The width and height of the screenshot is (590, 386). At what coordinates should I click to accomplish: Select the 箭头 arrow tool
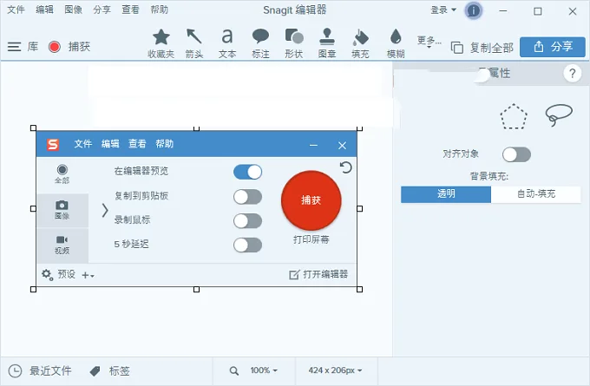click(x=194, y=43)
